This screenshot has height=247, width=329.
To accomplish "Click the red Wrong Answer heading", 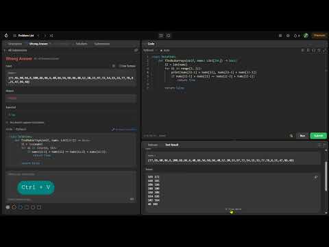I will 19,59.
